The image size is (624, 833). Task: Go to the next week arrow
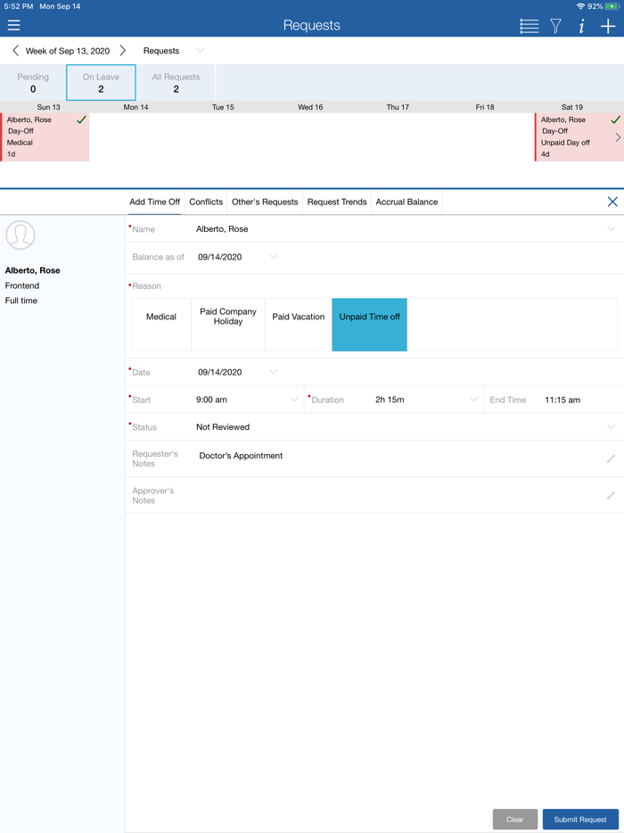click(x=123, y=51)
